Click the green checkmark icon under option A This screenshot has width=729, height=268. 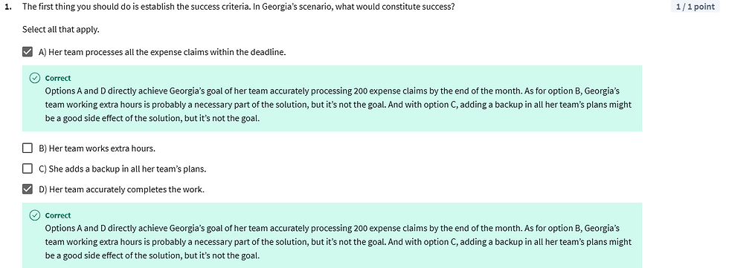coord(35,78)
